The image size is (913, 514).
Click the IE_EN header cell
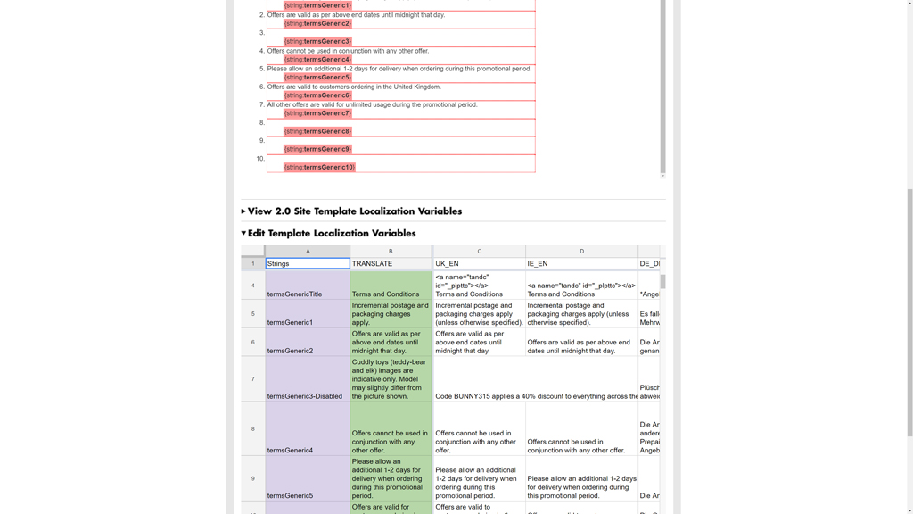pyautogui.click(x=581, y=263)
